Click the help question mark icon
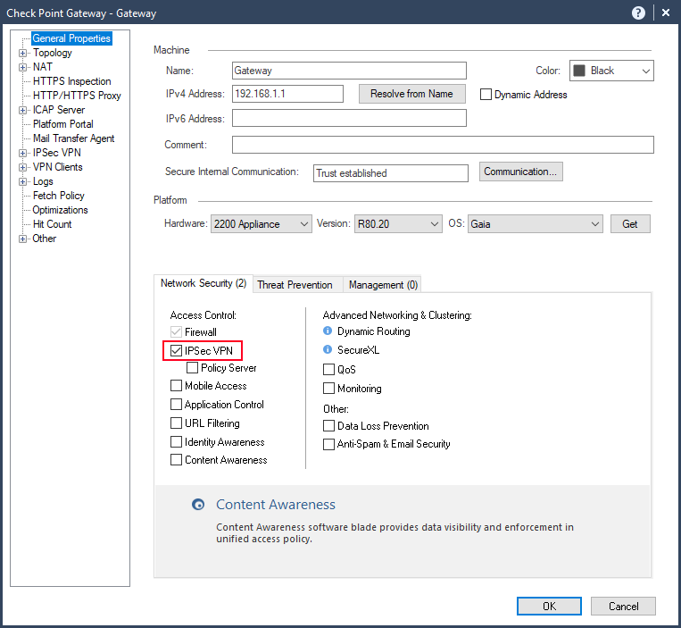 (638, 13)
